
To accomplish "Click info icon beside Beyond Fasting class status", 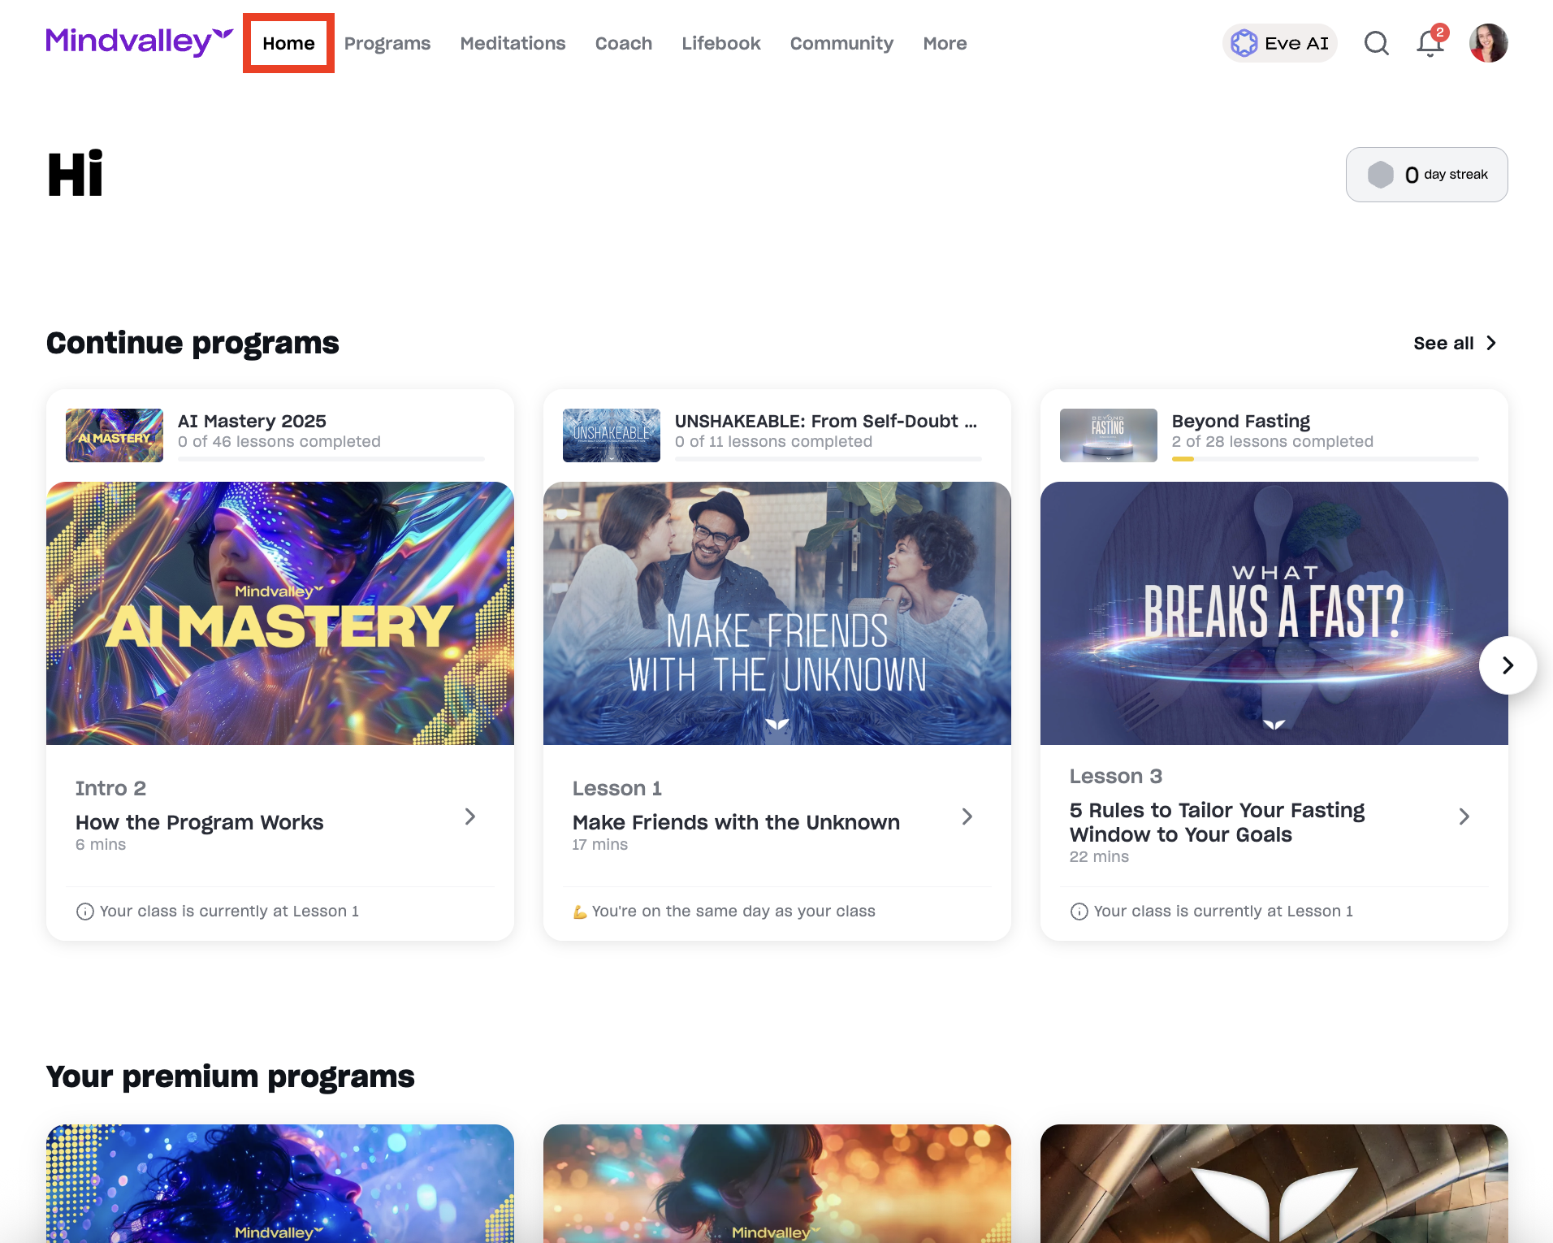I will click(1079, 912).
